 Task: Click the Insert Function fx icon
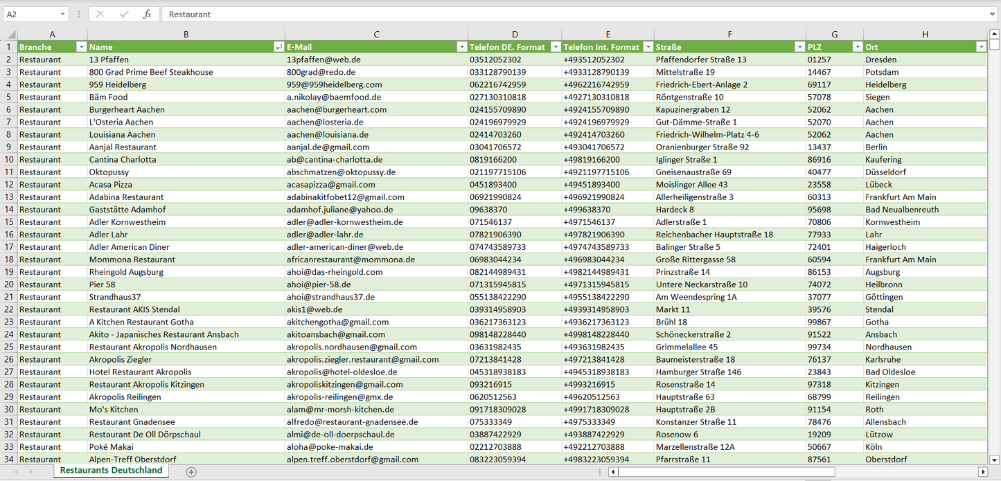pos(147,14)
